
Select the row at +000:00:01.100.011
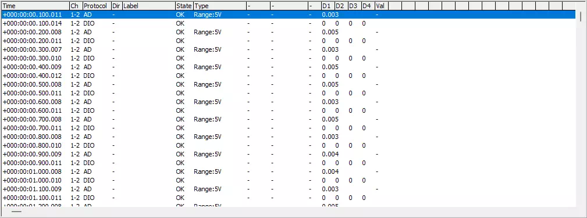tap(288, 198)
